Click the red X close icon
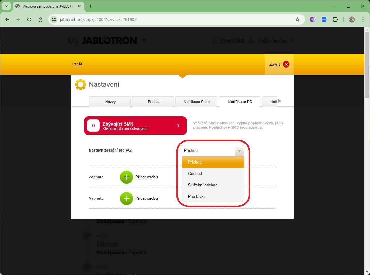370x275 pixels. 286,64
